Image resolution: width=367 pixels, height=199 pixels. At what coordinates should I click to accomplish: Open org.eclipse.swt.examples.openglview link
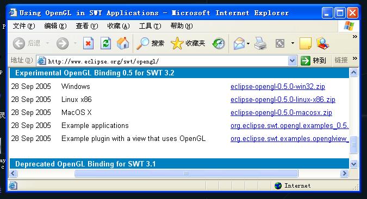(x=290, y=139)
